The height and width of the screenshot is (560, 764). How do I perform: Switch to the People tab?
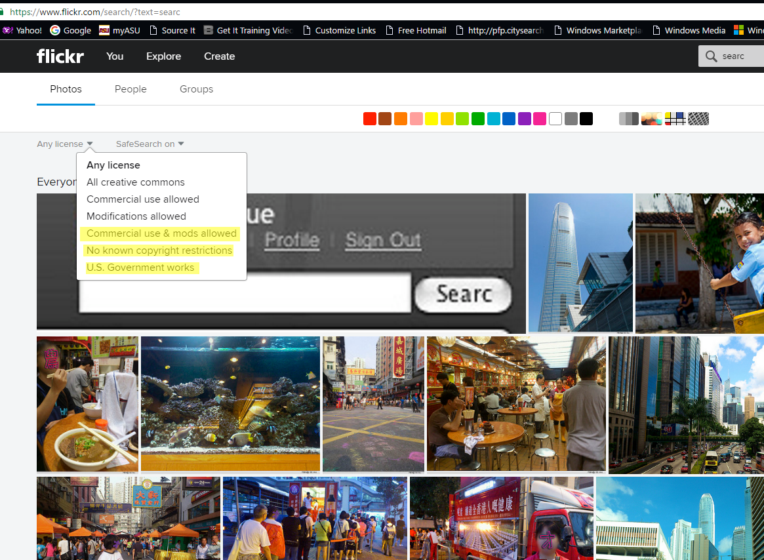click(x=131, y=89)
